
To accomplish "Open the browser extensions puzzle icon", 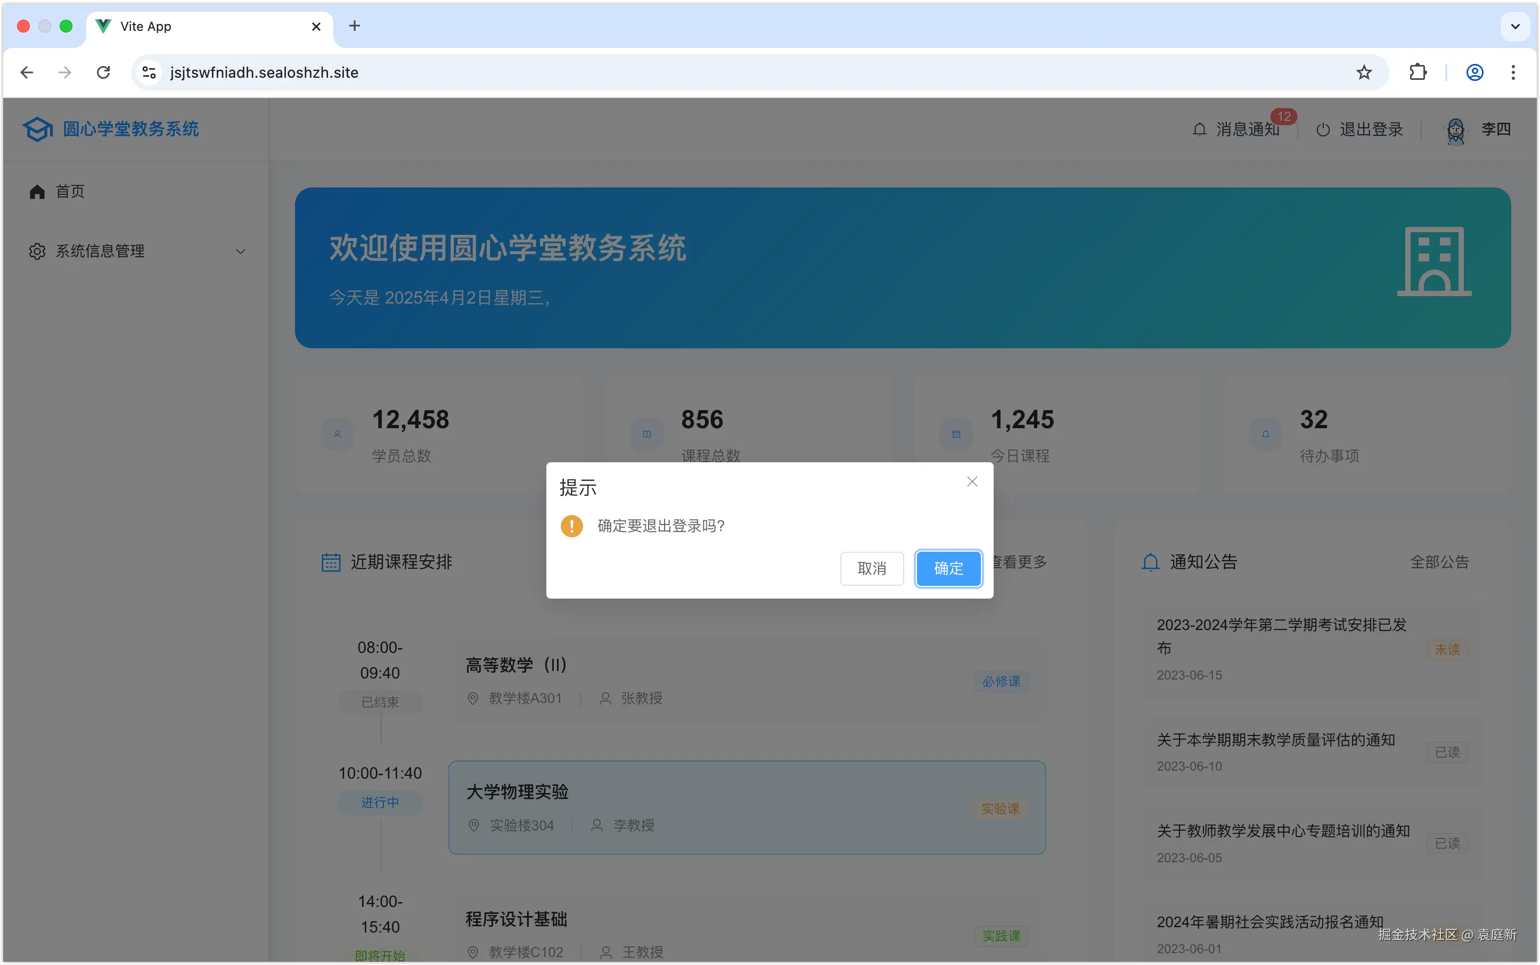I will (1418, 73).
